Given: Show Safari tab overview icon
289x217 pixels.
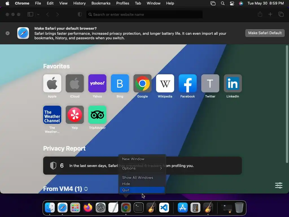Looking at the screenshot, I should (281, 14).
